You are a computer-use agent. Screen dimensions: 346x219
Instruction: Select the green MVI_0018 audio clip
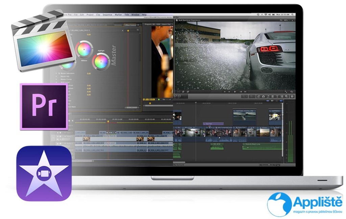point(217,146)
